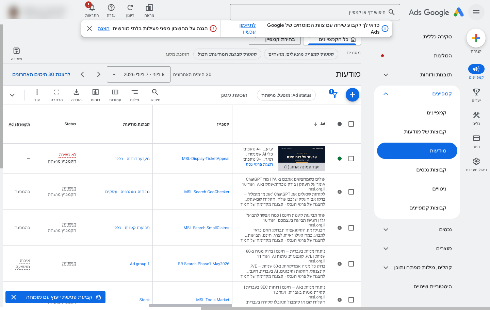This screenshot has width=490, height=310.
Task: Toggle paused status for SmallClaims ad
Action: coord(339,228)
